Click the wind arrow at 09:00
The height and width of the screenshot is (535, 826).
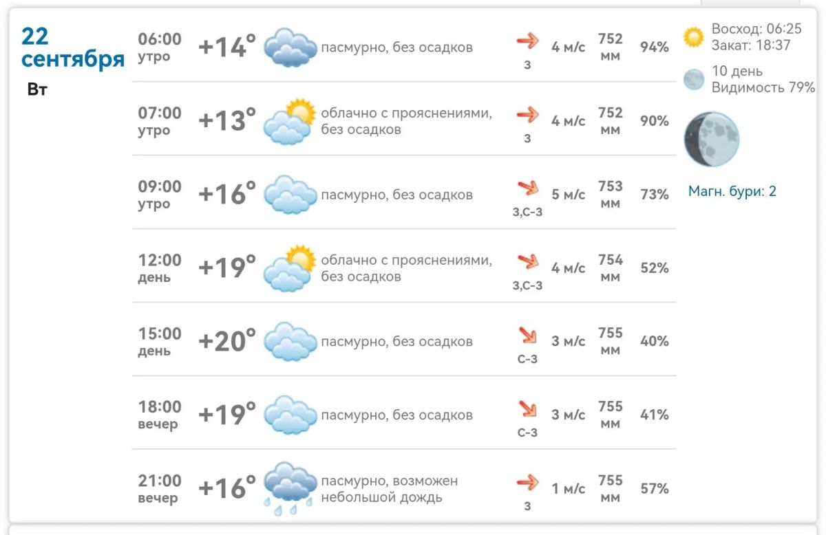(528, 188)
